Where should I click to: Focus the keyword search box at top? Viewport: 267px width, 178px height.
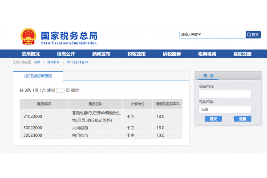click(212, 35)
